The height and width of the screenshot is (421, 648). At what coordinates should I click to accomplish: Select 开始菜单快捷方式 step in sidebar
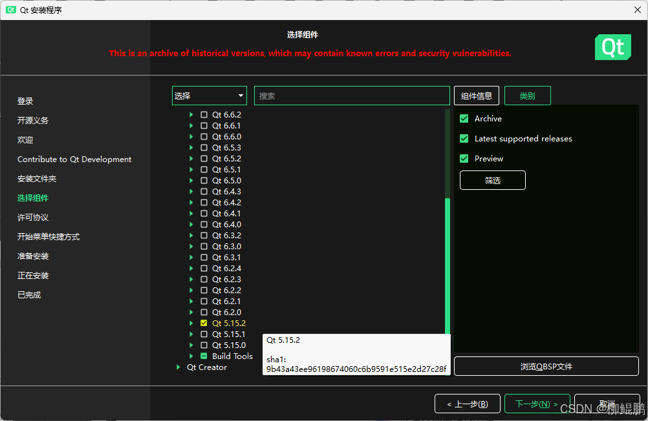(49, 237)
